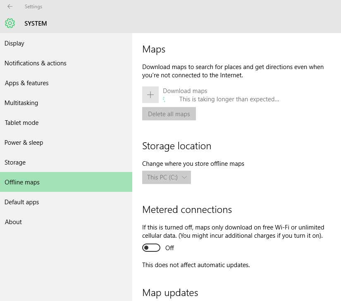Screen dimensions: 341x301
Task: Open Default apps settings
Action: pyautogui.click(x=21, y=202)
